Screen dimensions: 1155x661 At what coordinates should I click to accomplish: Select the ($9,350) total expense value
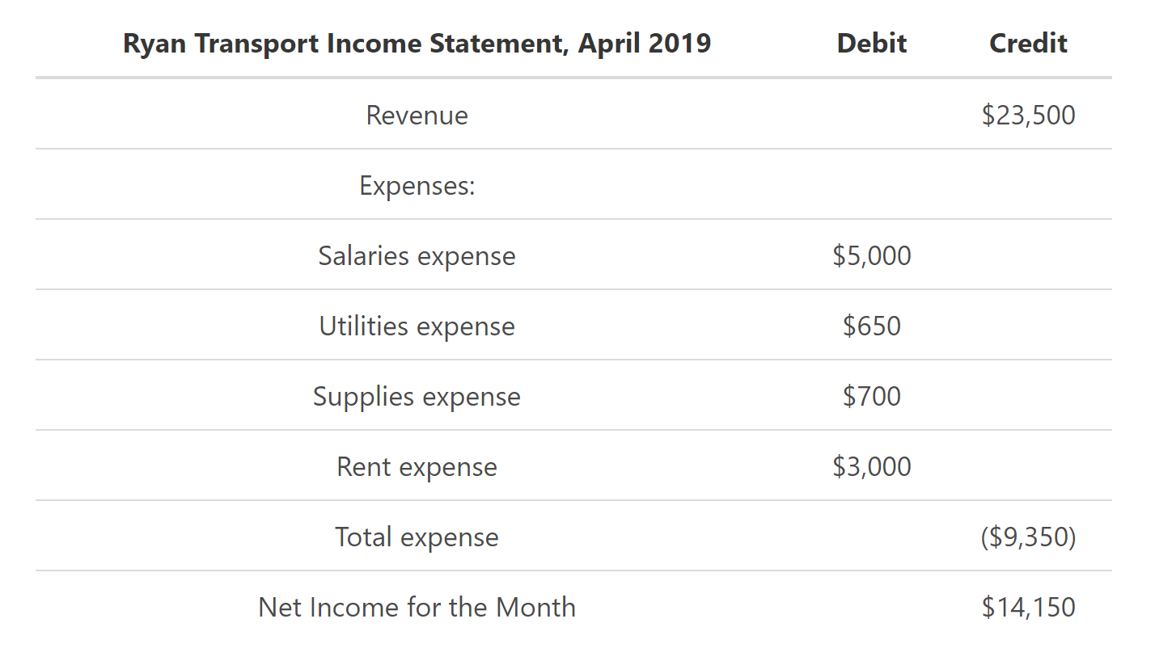pyautogui.click(x=1028, y=537)
